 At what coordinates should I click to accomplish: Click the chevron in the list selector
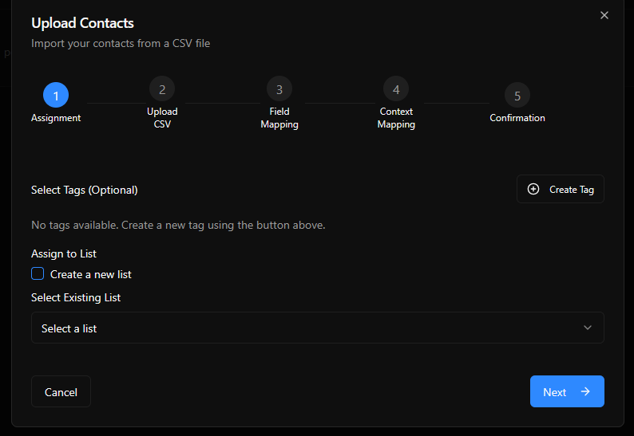tap(588, 328)
